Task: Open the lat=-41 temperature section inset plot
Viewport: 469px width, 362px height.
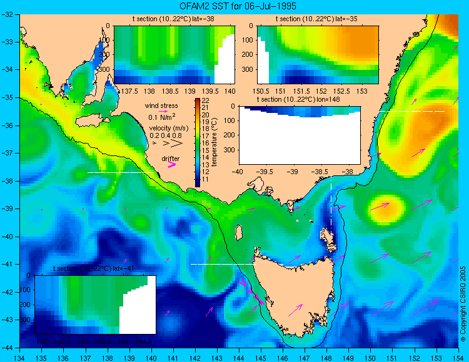Action: [x=96, y=305]
